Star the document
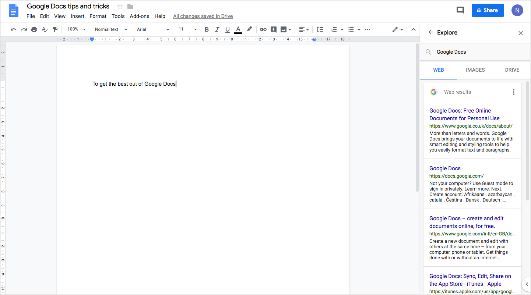The height and width of the screenshot is (295, 531). pos(120,6)
